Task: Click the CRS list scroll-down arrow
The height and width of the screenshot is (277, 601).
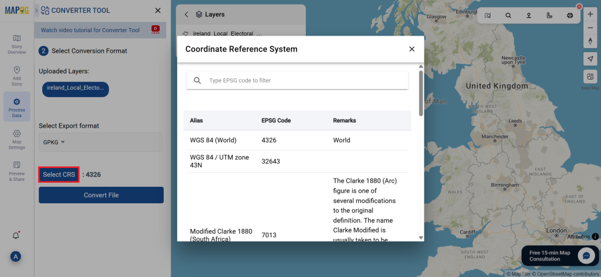Action: click(421, 238)
